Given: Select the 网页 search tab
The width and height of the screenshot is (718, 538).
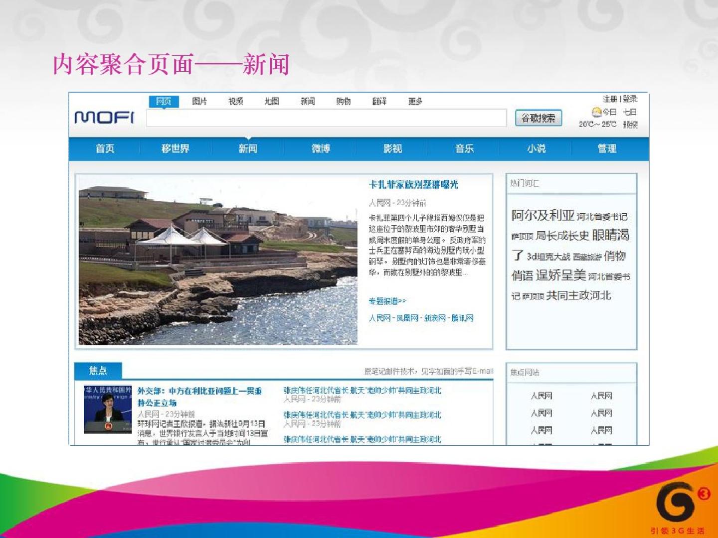Looking at the screenshot, I should [164, 101].
